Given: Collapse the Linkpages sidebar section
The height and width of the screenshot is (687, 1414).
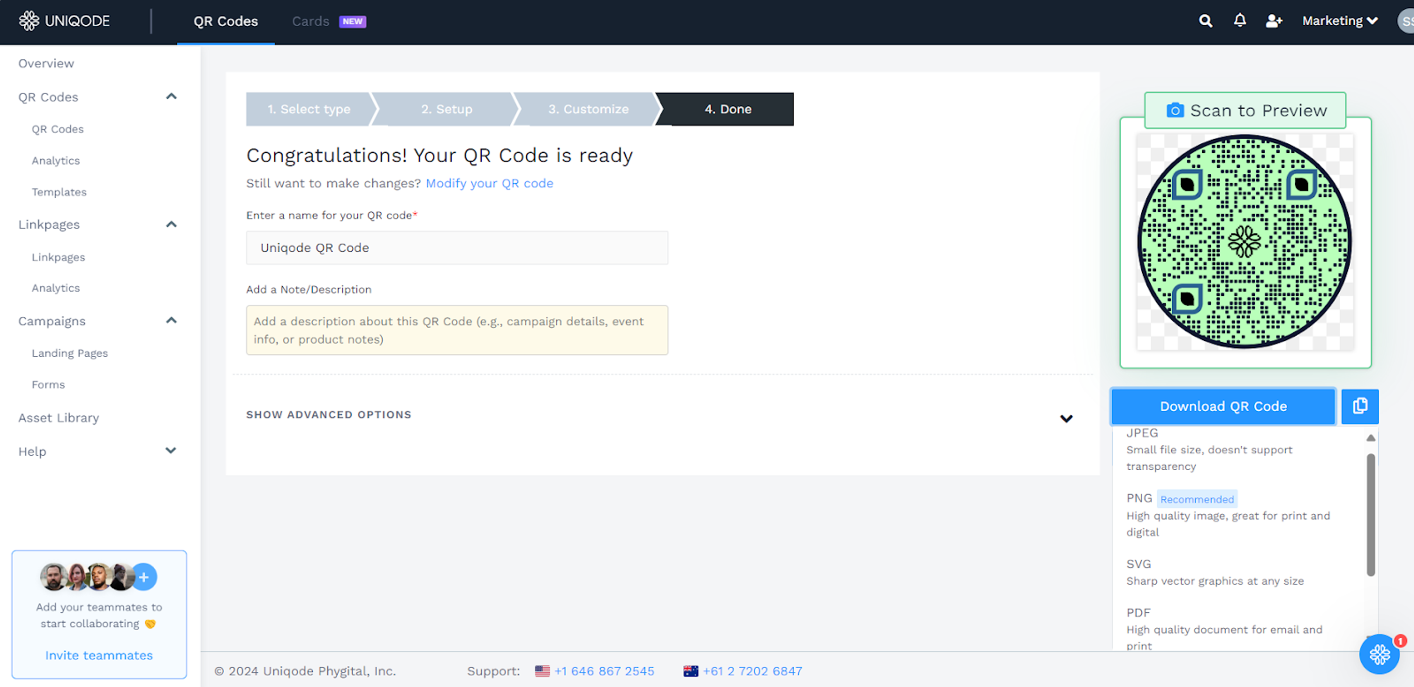Looking at the screenshot, I should point(171,224).
